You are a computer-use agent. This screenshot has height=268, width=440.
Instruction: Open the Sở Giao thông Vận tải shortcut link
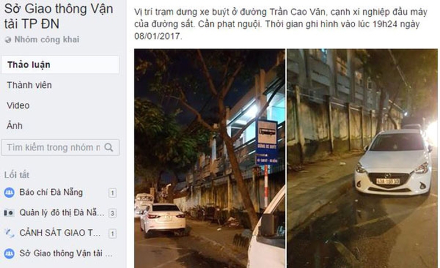click(66, 253)
